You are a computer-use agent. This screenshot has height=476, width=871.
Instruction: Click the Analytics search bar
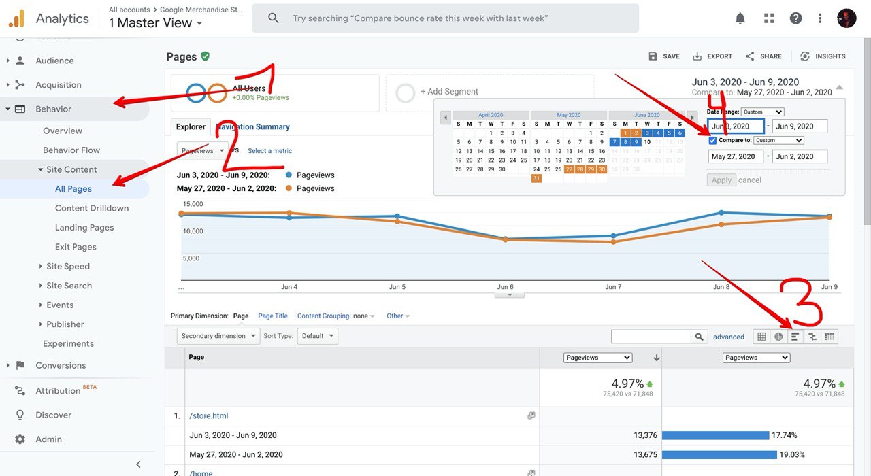445,18
